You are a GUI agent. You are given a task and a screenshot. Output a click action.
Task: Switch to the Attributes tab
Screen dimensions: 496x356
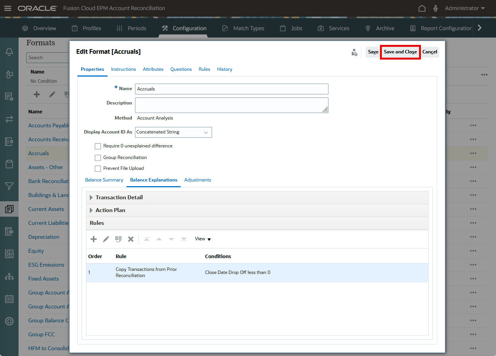pos(153,69)
